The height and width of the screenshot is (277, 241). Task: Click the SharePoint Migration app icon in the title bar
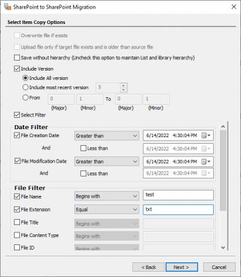(7, 7)
